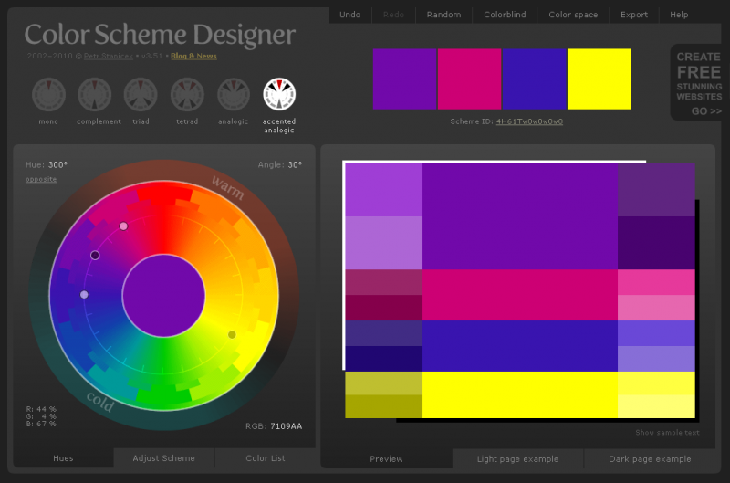Click the light lavender variant swatch in preview

click(384, 243)
